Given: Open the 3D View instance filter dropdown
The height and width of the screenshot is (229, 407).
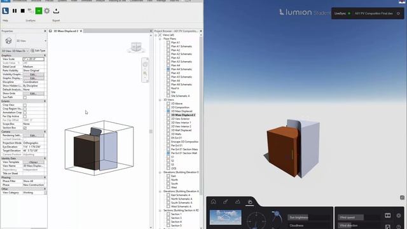Looking at the screenshot, I should [15, 51].
